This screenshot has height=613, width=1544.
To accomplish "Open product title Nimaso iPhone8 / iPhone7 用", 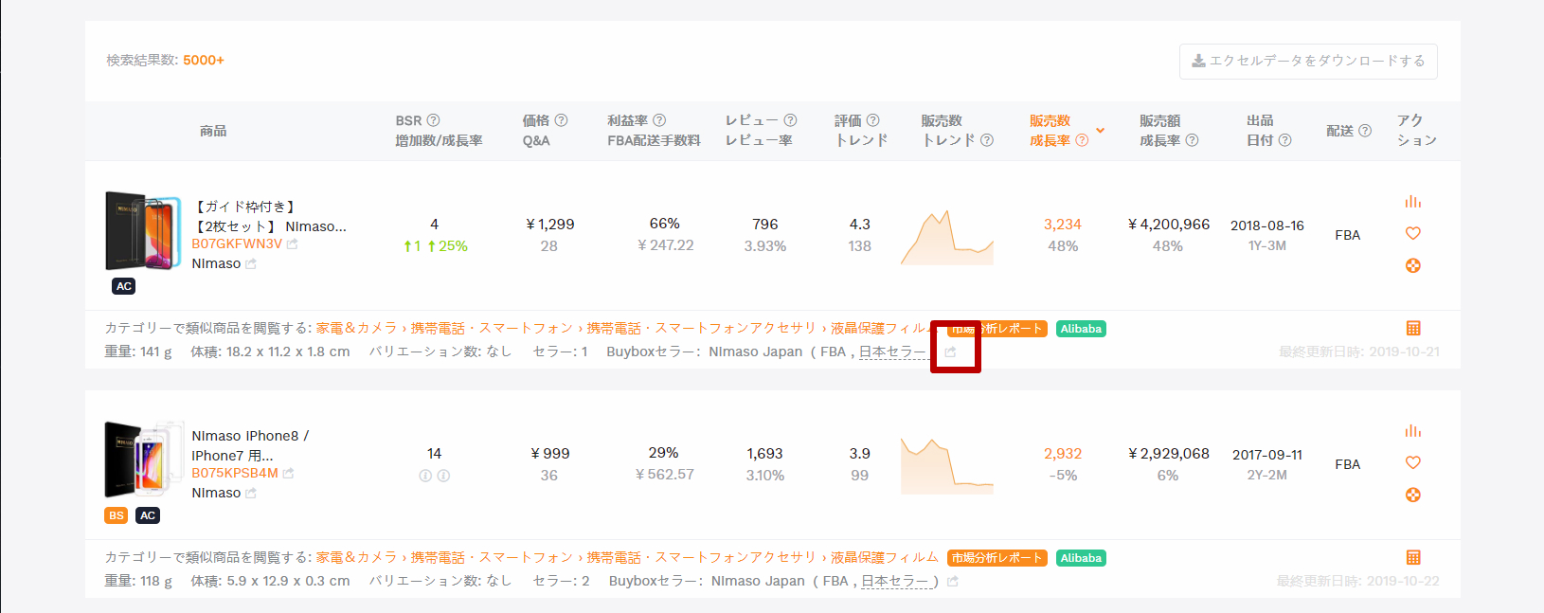I will [250, 445].
